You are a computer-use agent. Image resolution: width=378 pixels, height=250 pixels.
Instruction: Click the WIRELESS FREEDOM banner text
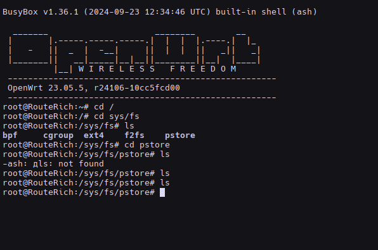click(x=157, y=69)
